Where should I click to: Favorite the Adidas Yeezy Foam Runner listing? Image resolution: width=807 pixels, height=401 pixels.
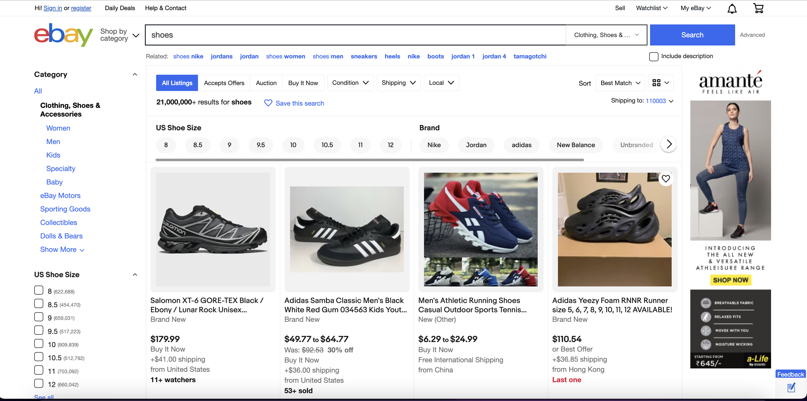click(x=666, y=179)
